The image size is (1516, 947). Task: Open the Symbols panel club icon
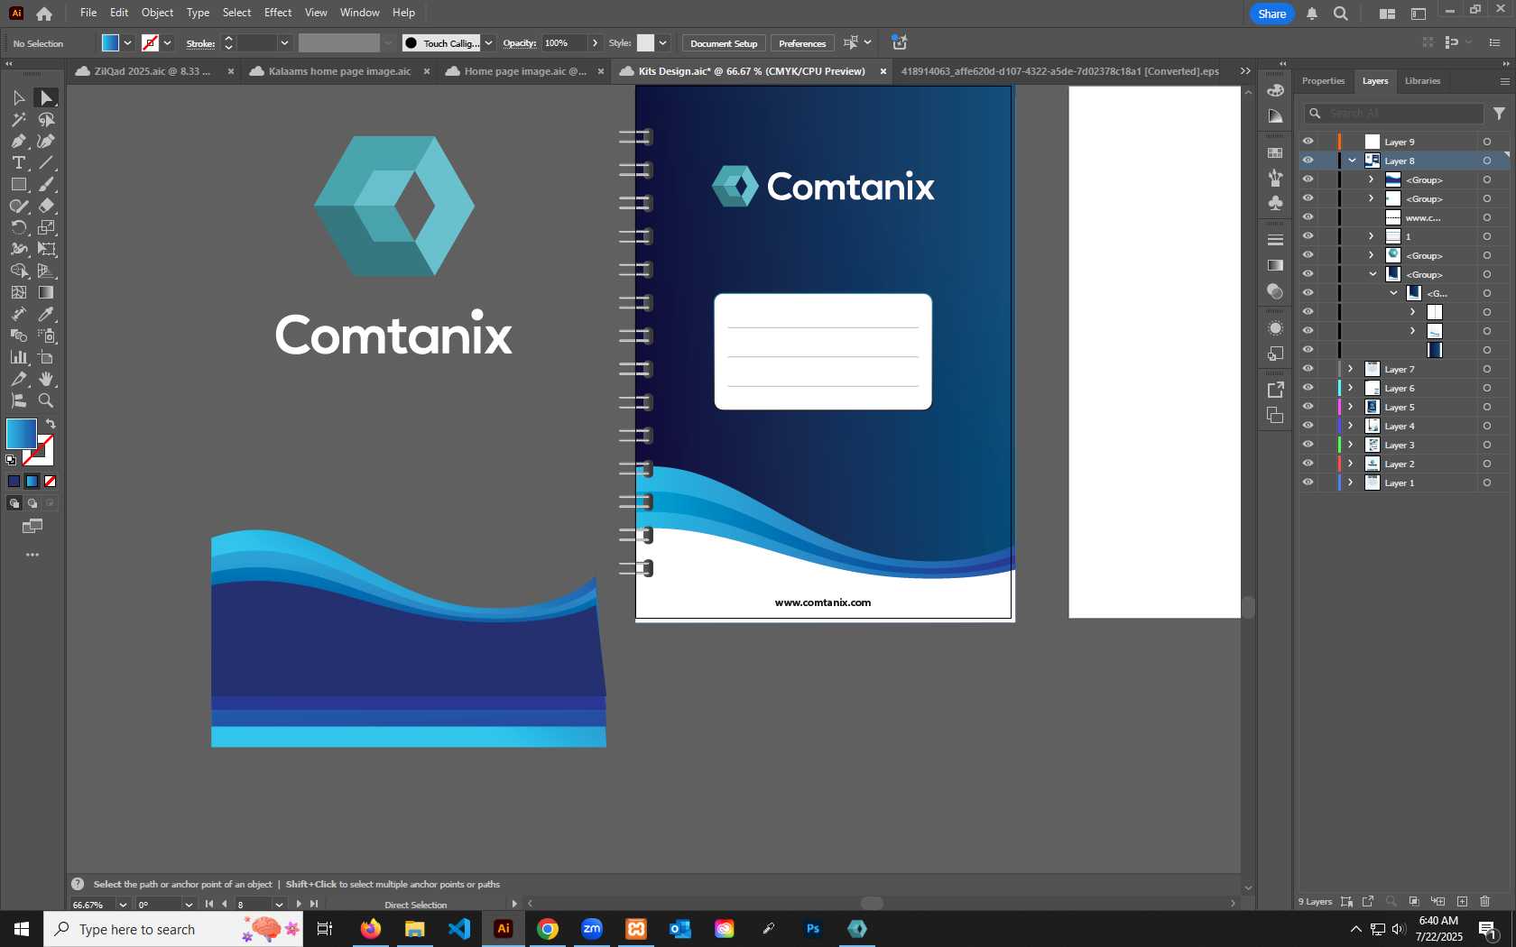pyautogui.click(x=1275, y=203)
